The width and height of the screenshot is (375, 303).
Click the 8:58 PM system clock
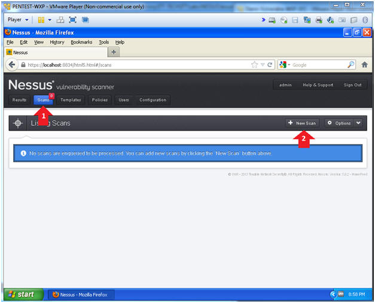pyautogui.click(x=356, y=295)
